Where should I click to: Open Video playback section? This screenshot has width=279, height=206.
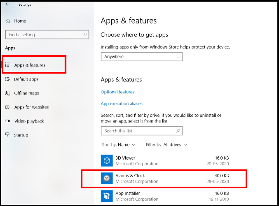coord(29,121)
